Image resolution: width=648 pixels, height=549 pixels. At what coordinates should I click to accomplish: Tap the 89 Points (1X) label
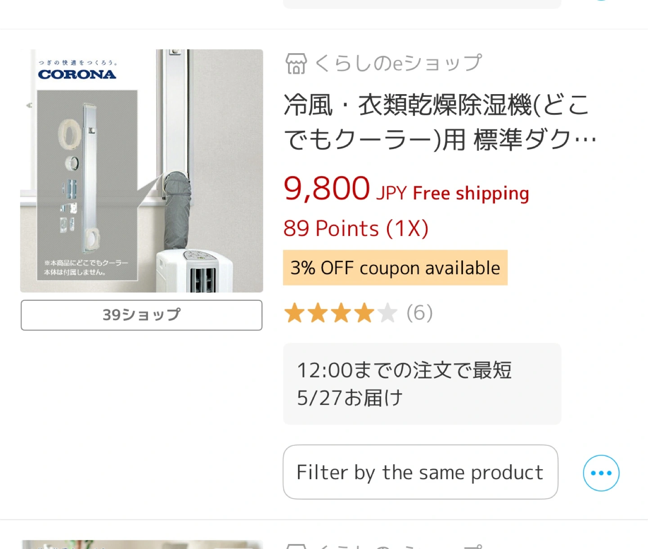(x=355, y=228)
